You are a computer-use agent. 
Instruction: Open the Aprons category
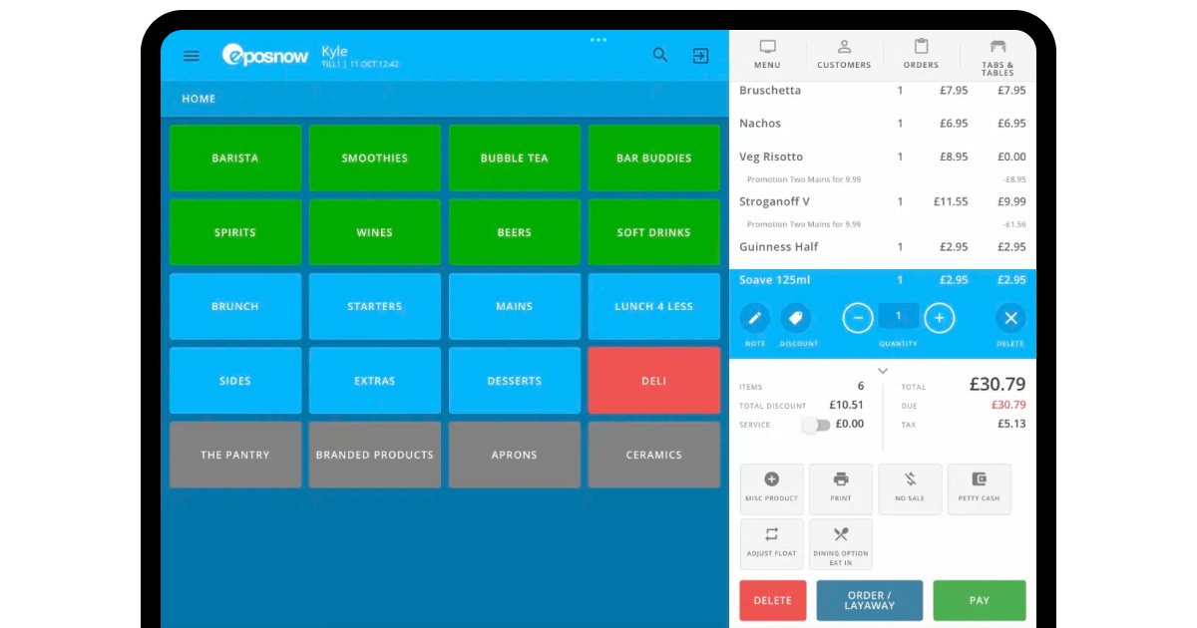(515, 455)
